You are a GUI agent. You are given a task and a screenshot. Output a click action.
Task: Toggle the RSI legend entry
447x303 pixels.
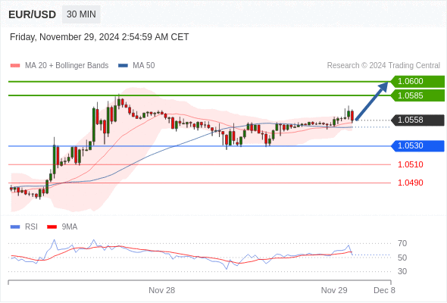coord(24,227)
